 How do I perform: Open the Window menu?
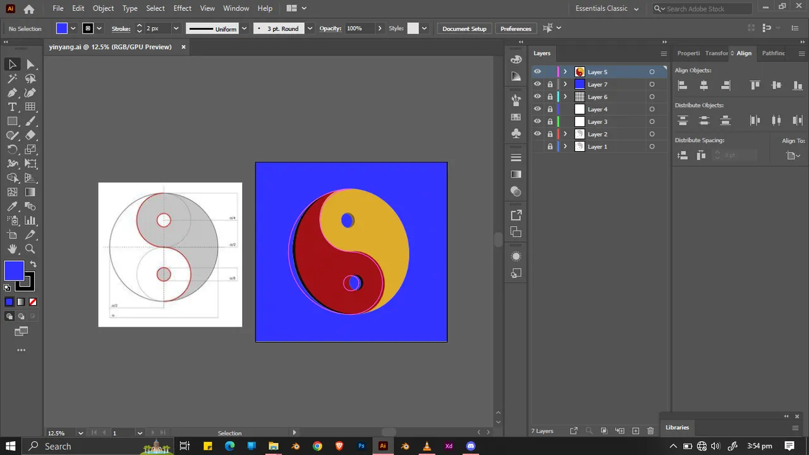point(236,8)
